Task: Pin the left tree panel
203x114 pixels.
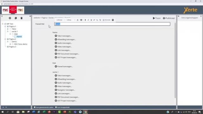Action: 30,16
